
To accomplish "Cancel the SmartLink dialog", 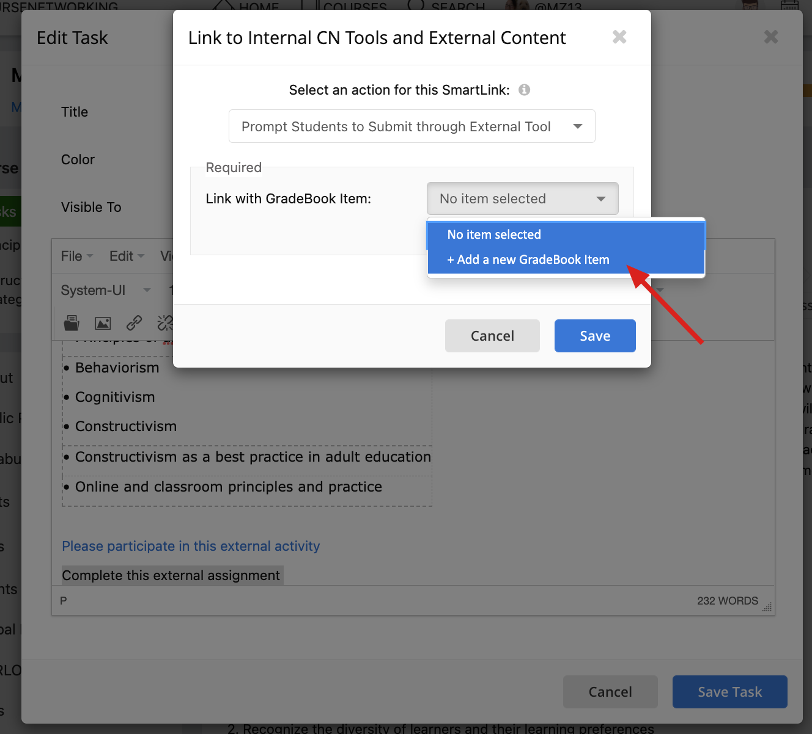I will point(492,336).
